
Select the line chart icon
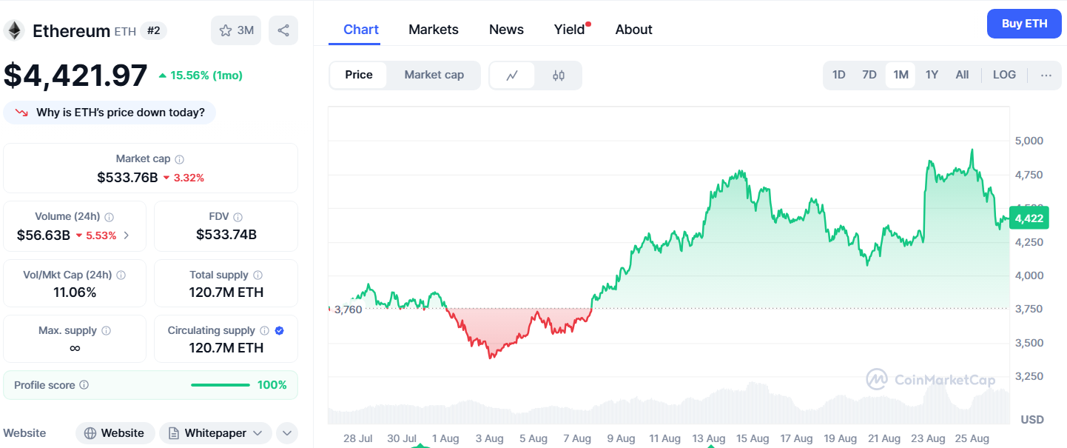(x=512, y=75)
